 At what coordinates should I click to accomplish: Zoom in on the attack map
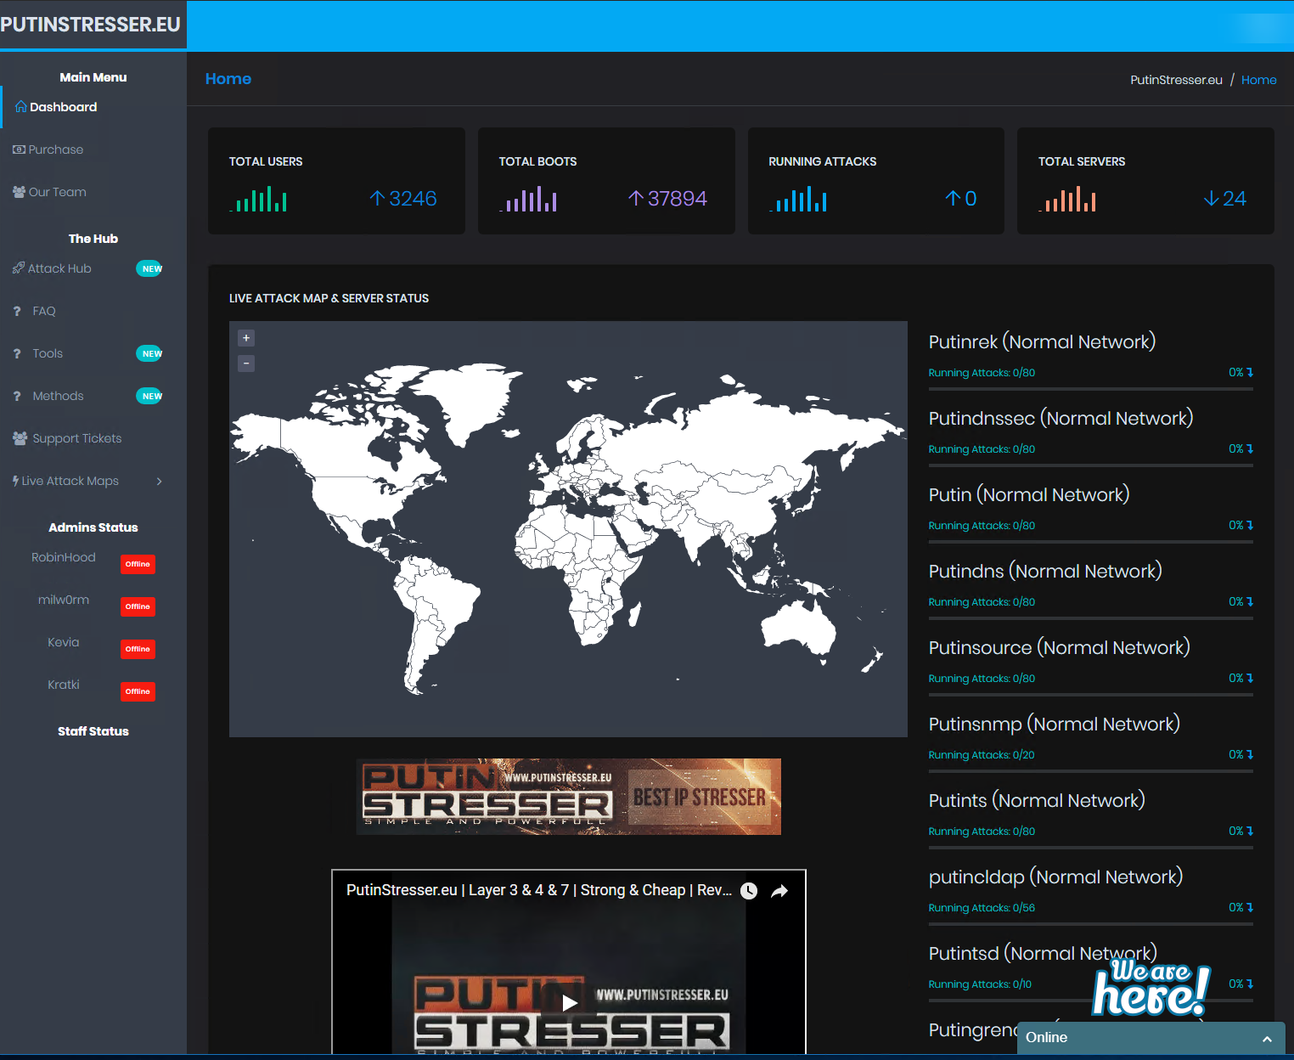tap(246, 338)
